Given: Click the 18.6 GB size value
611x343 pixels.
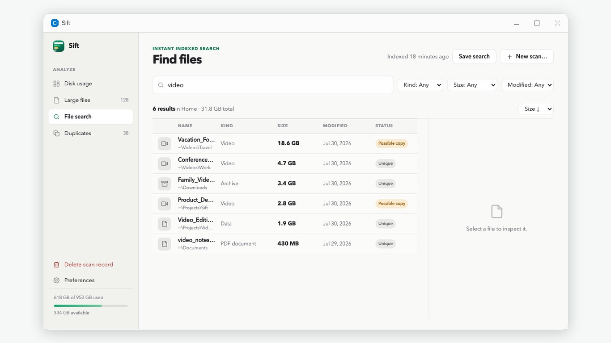Looking at the screenshot, I should (289, 143).
